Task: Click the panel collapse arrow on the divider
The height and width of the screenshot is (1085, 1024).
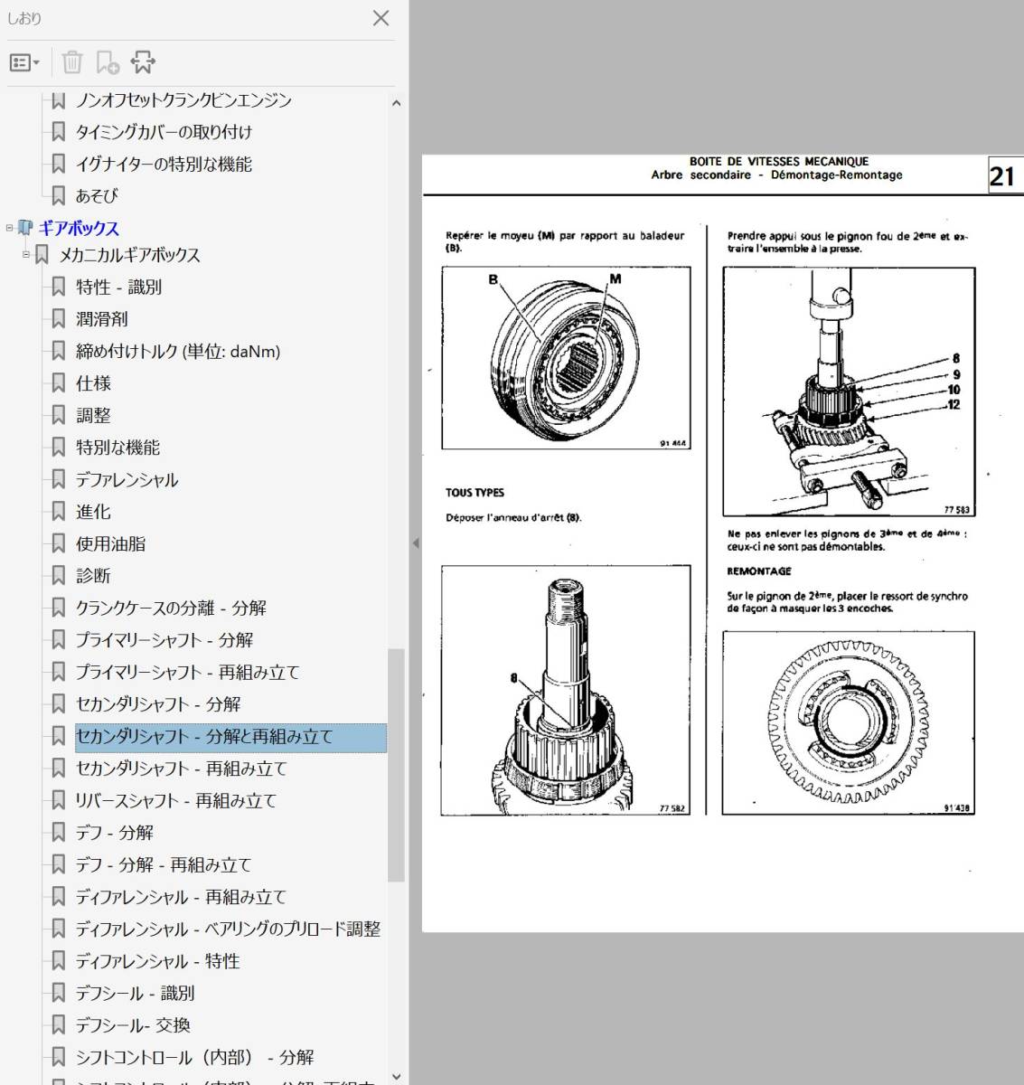Action: coord(416,543)
